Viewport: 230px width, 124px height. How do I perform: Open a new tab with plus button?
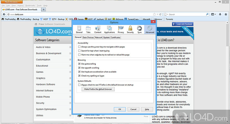point(44,9)
